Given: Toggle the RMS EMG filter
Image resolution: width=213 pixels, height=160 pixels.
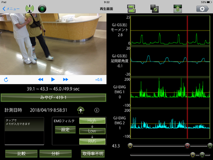Looking at the screenshot, I should tap(92, 141).
